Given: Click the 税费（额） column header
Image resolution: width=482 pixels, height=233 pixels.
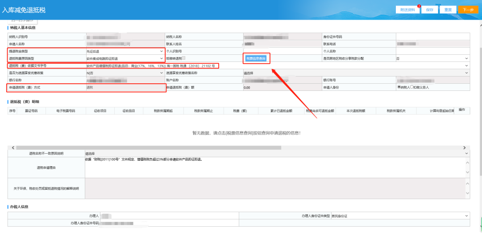Looking at the screenshot, I should click(241, 110).
